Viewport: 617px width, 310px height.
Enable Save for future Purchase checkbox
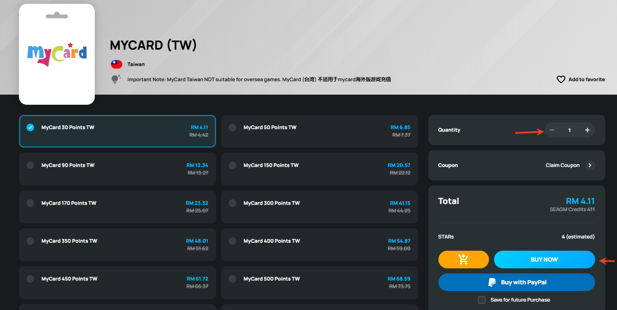pos(482,300)
